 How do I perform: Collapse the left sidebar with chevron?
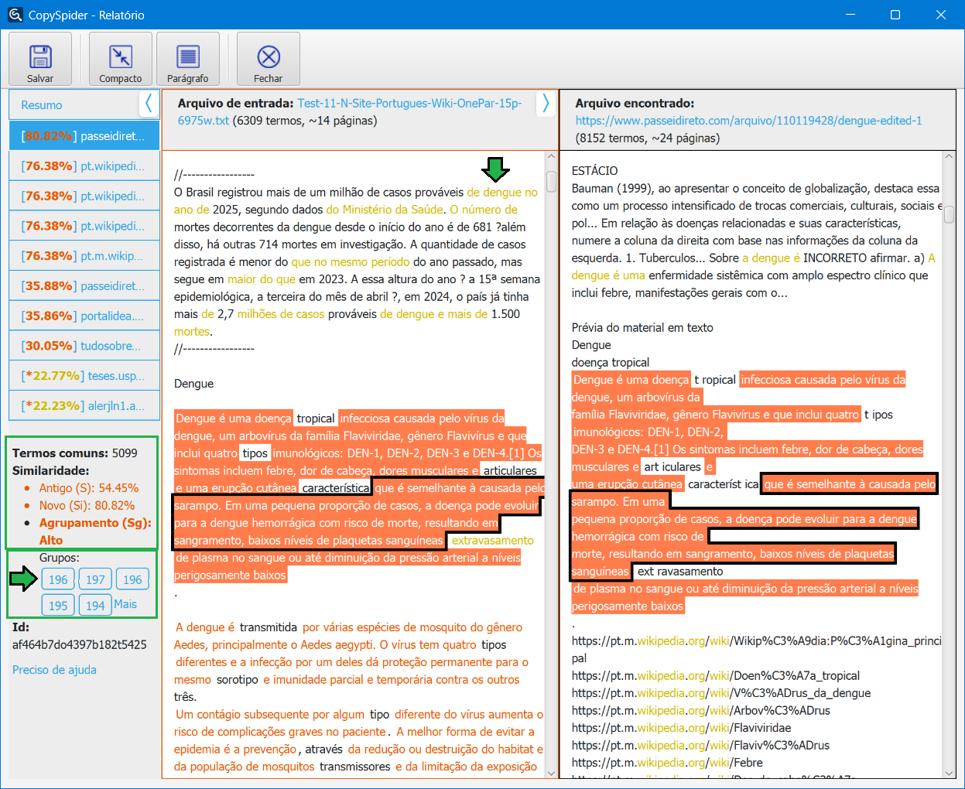149,104
